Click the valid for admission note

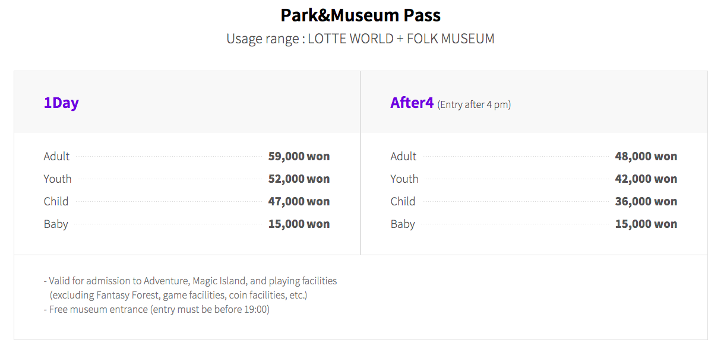click(x=190, y=281)
